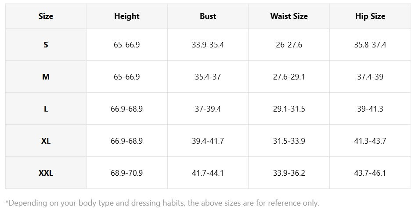Select the L size row label
Viewport: 415px width, 210px height.
point(46,109)
